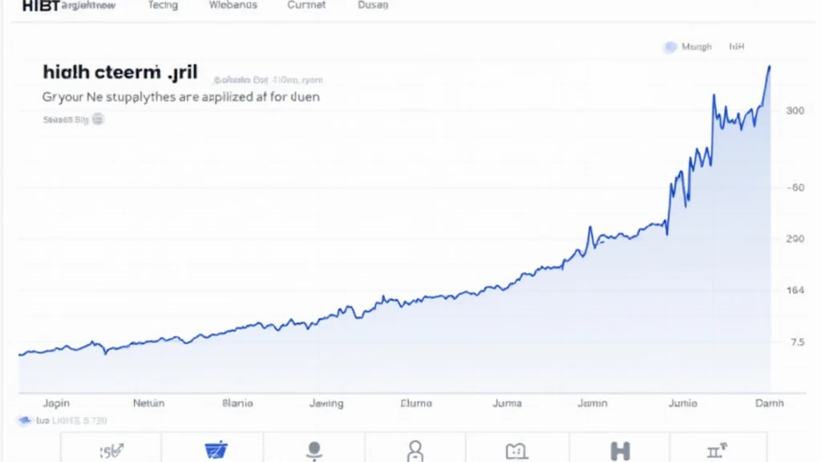The height and width of the screenshot is (462, 821).
Task: Open the person profile icon
Action: point(415,451)
